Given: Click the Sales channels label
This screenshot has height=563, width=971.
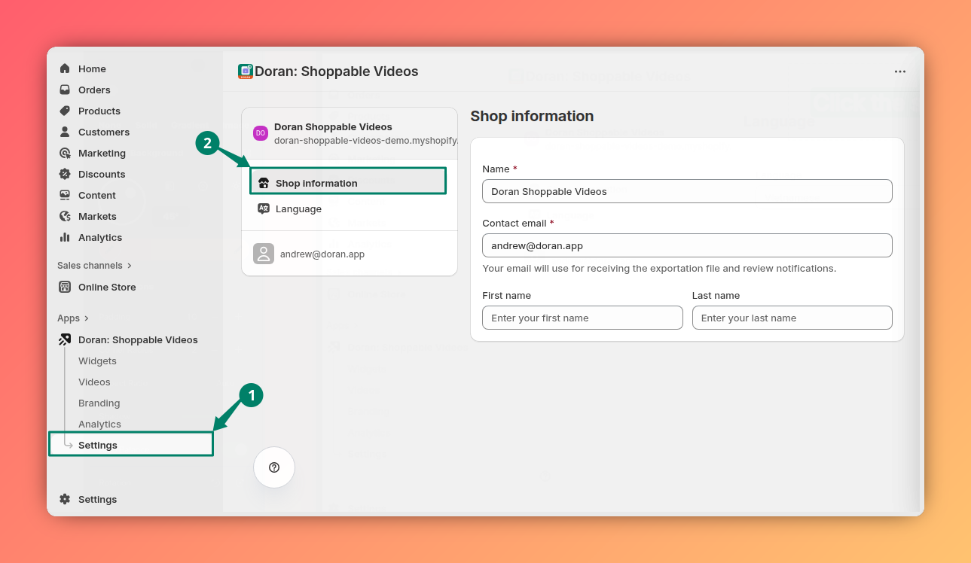Looking at the screenshot, I should (x=90, y=266).
